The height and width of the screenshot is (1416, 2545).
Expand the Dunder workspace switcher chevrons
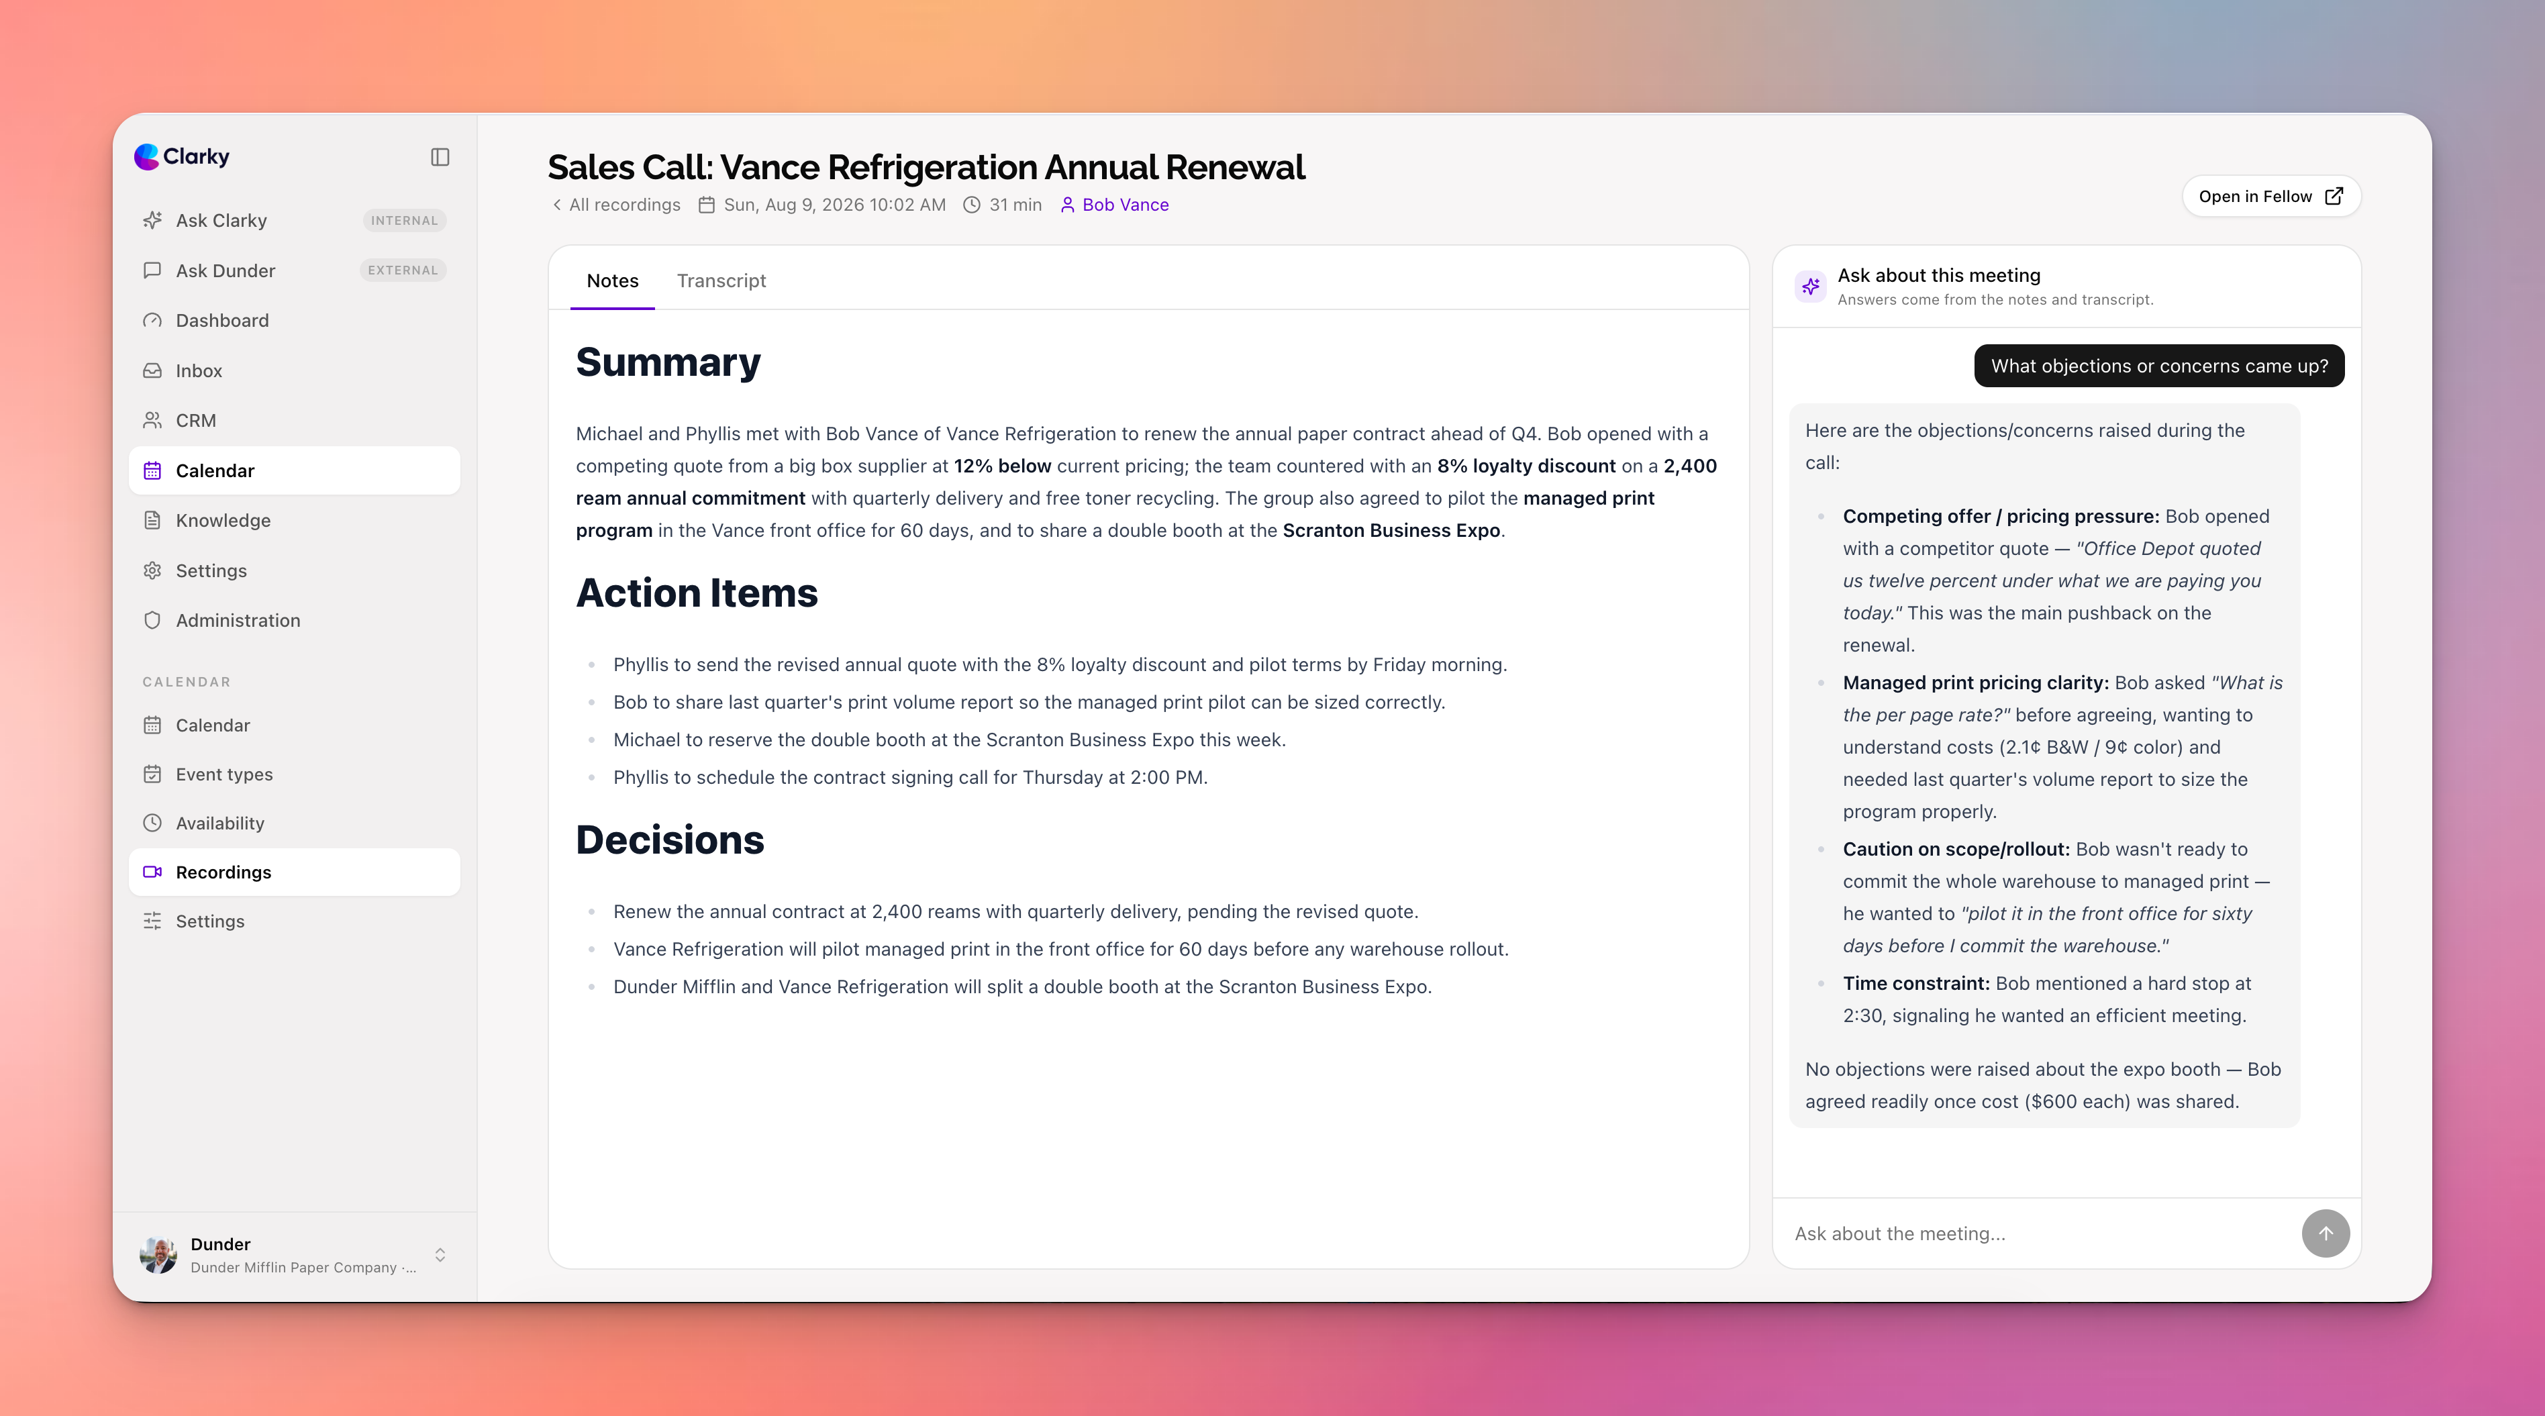coord(441,1255)
